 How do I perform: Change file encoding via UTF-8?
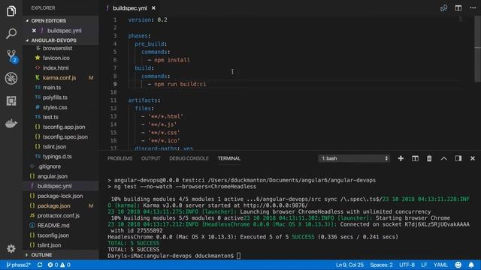point(407,265)
